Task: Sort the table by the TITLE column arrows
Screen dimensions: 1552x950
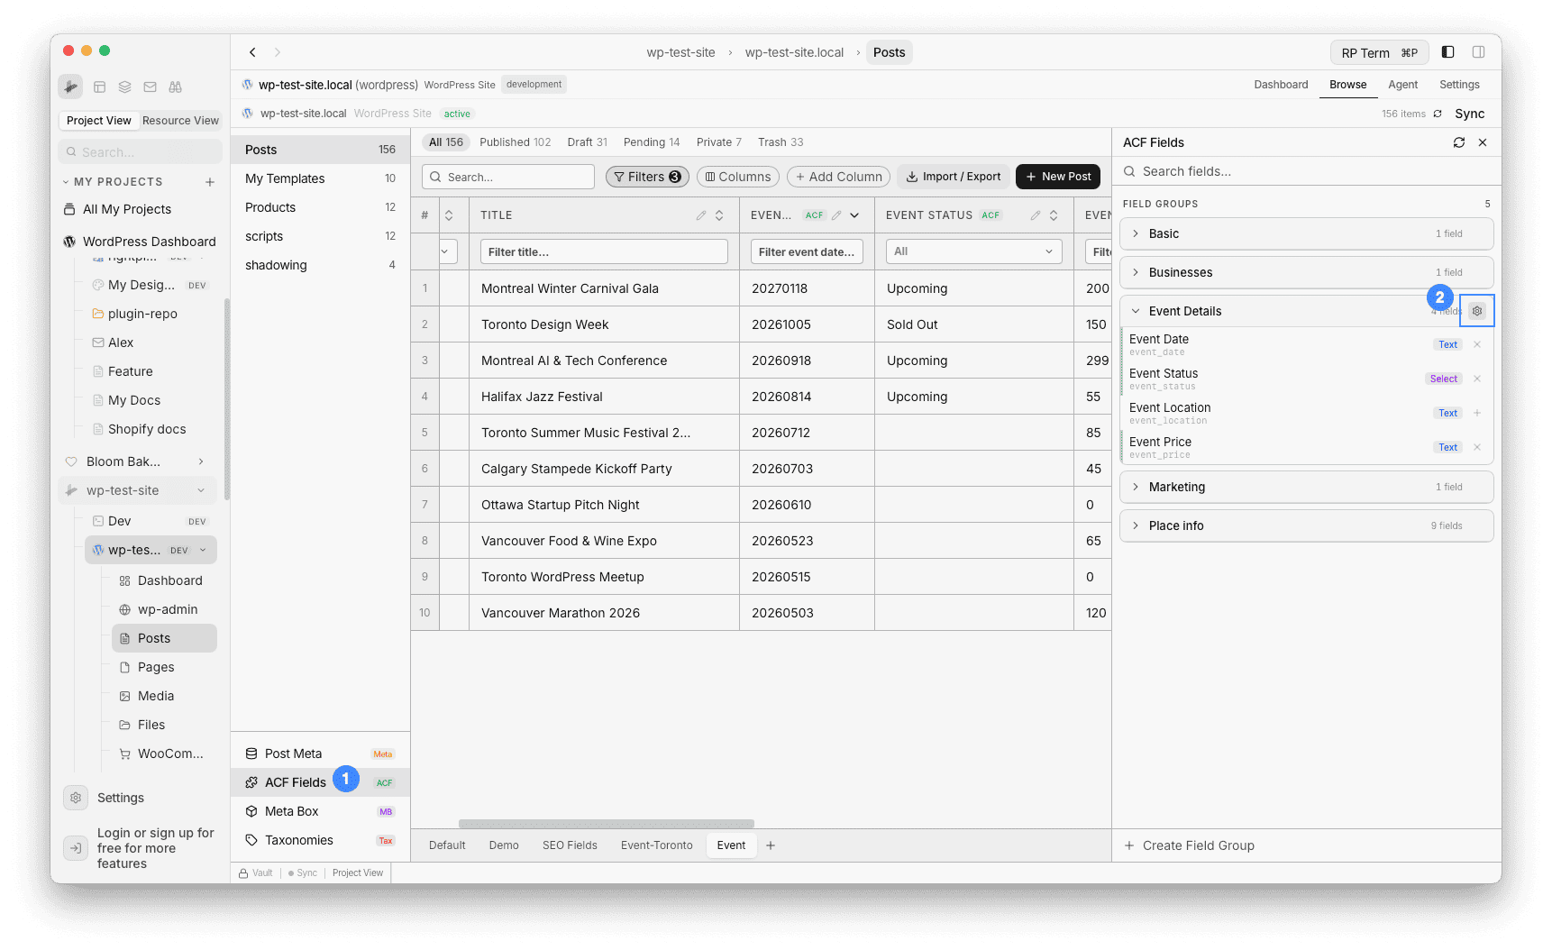Action: (x=719, y=215)
